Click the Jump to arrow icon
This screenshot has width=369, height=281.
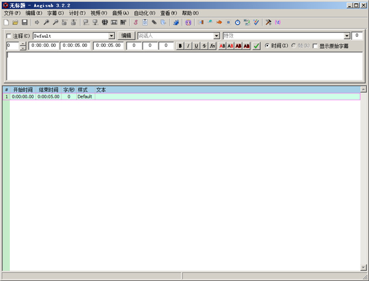(x=37, y=22)
